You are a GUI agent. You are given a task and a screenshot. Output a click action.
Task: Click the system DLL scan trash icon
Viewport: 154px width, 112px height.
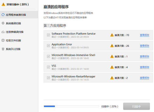pyautogui.click(x=3, y=49)
